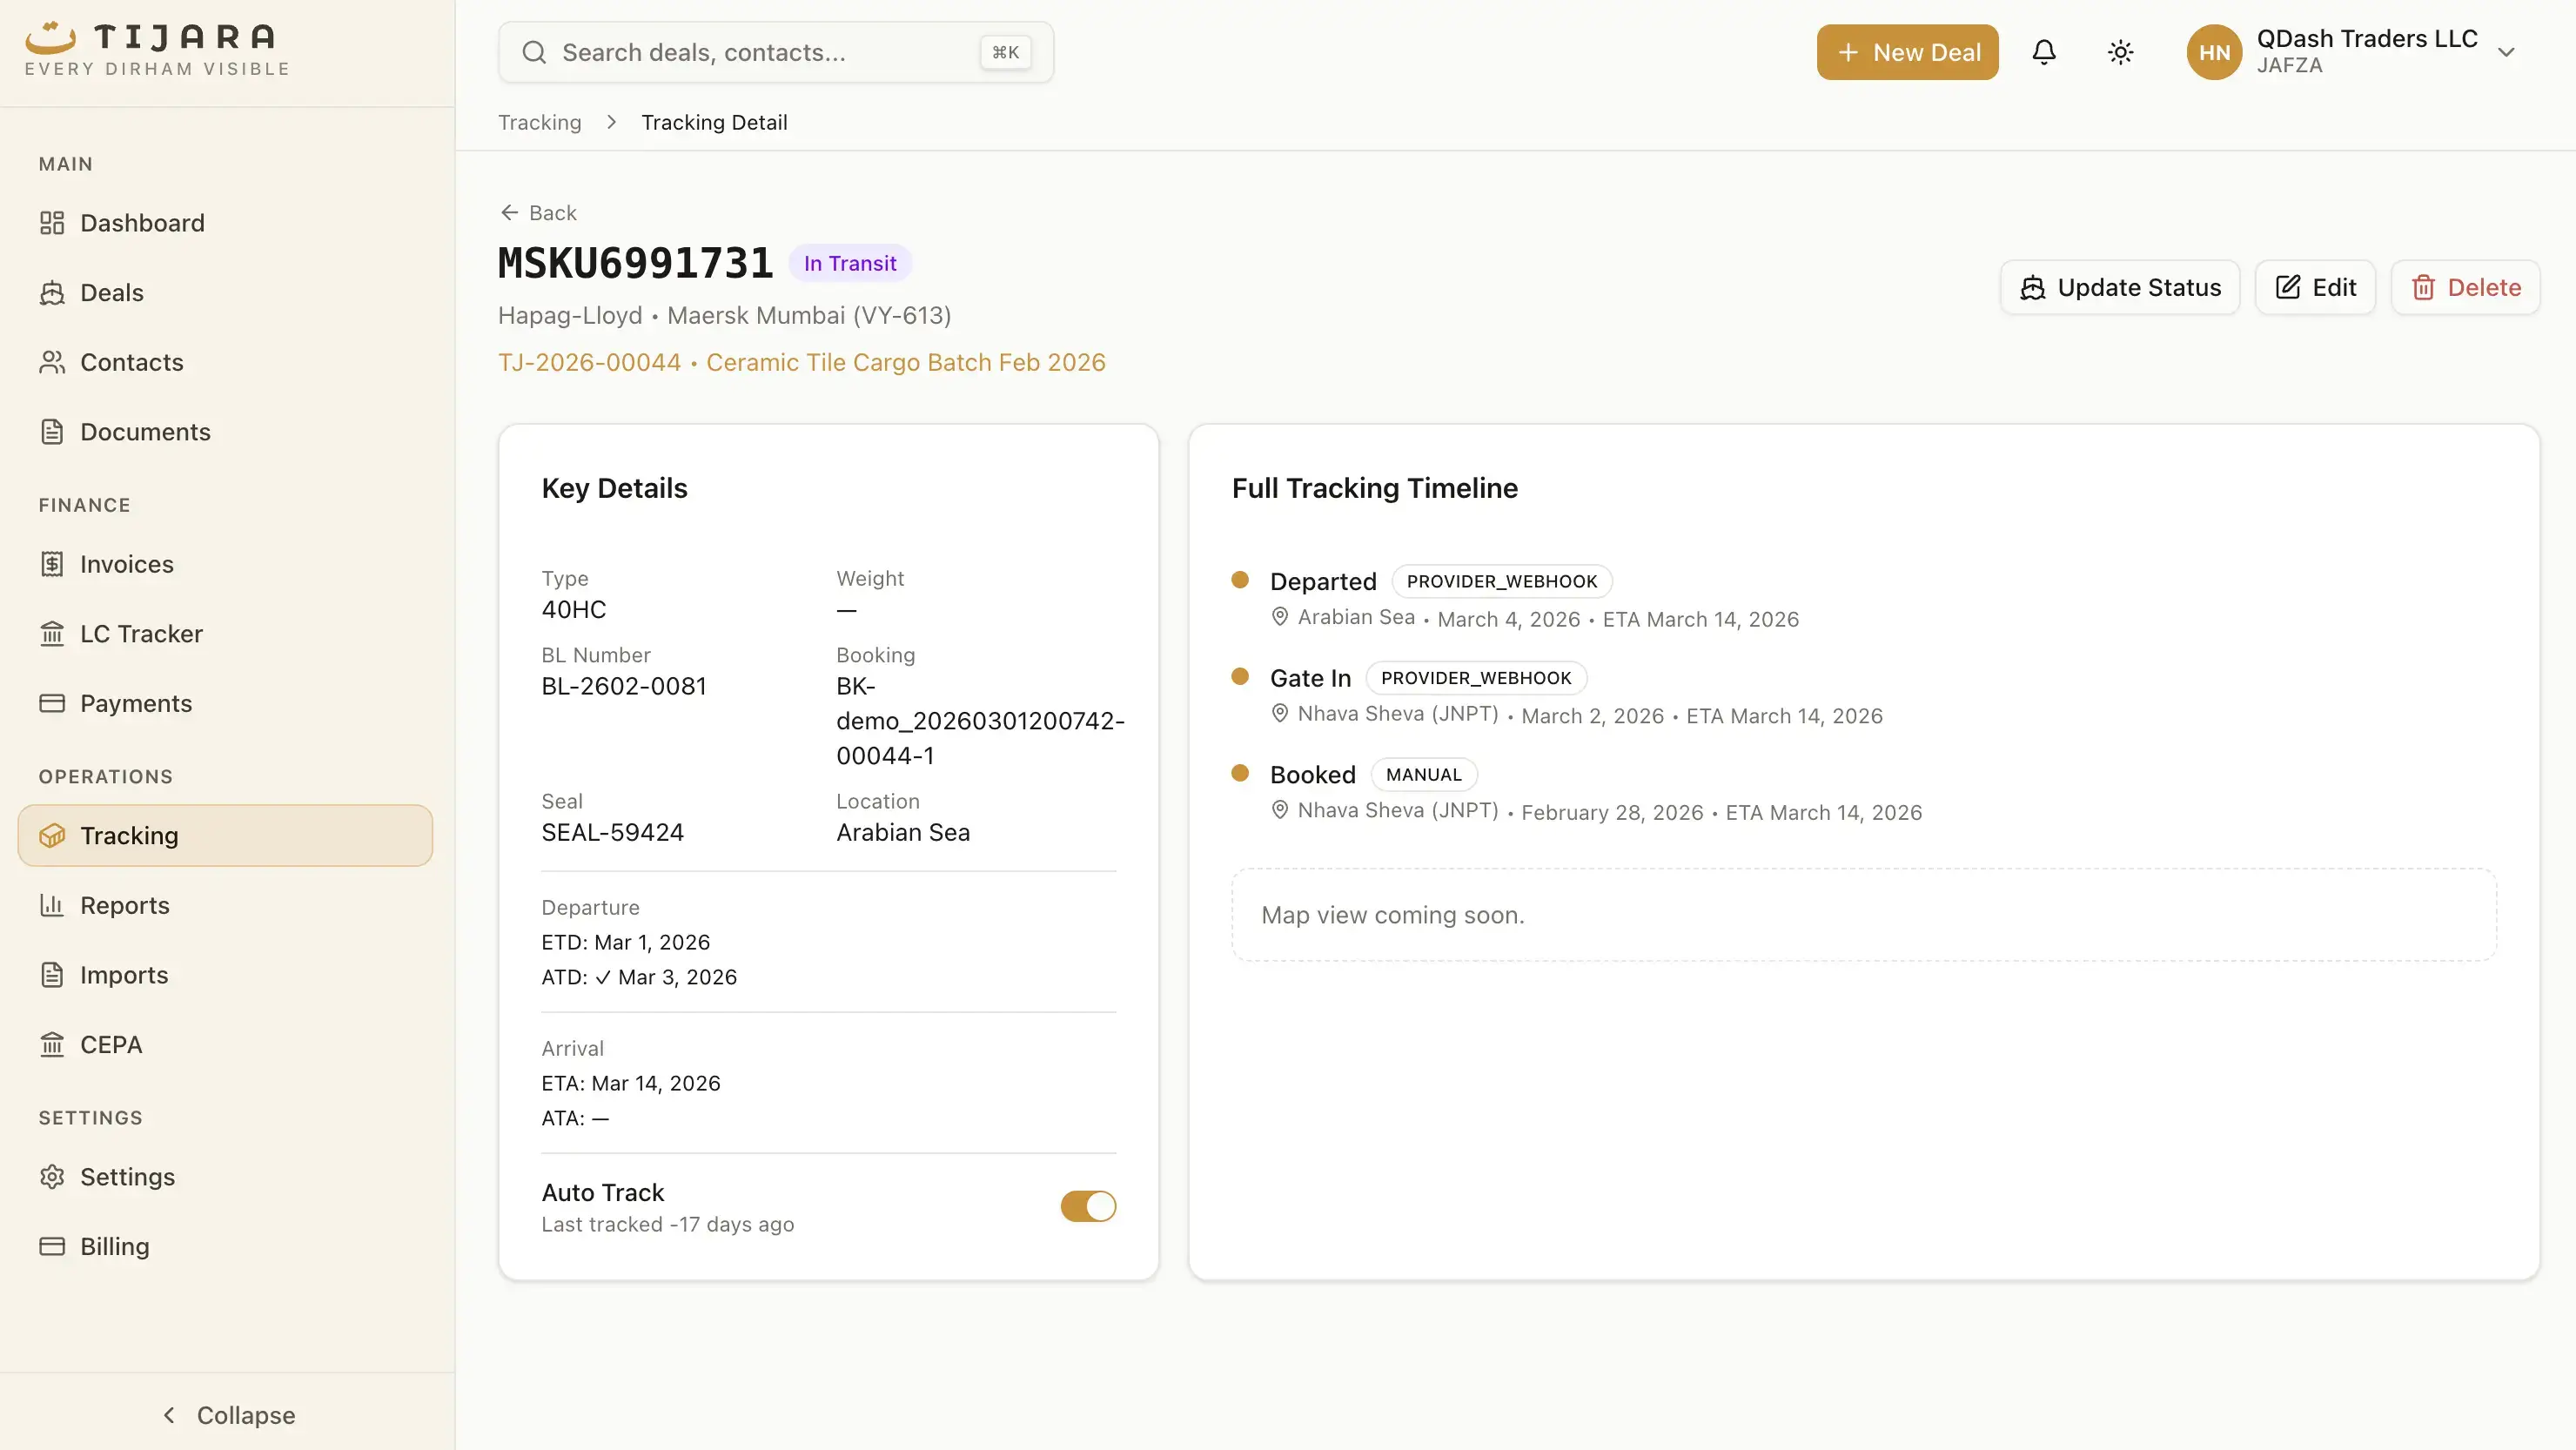The width and height of the screenshot is (2576, 1450).
Task: Click the Update Status button
Action: pos(2120,287)
